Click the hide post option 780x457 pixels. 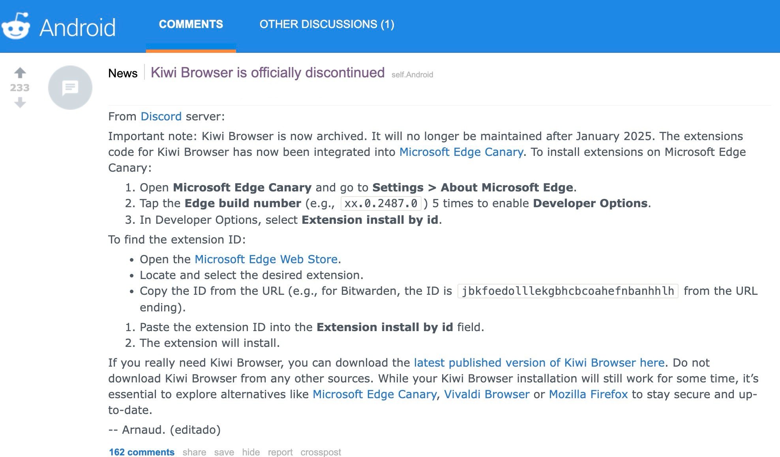[249, 450]
